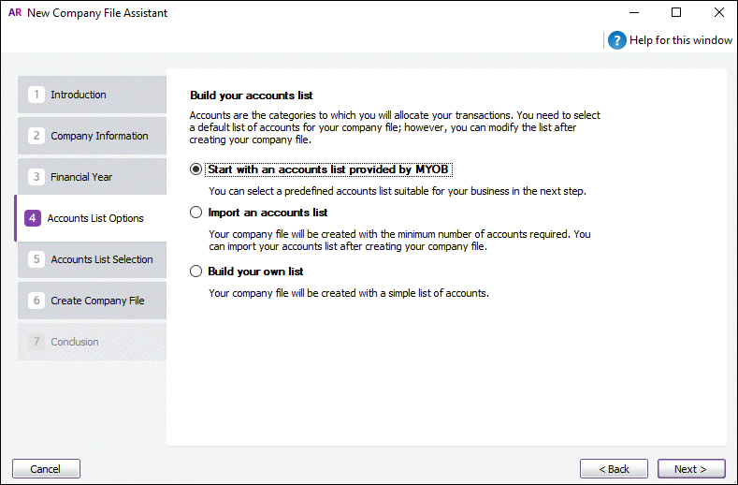Click the step 6 number badge

point(36,301)
